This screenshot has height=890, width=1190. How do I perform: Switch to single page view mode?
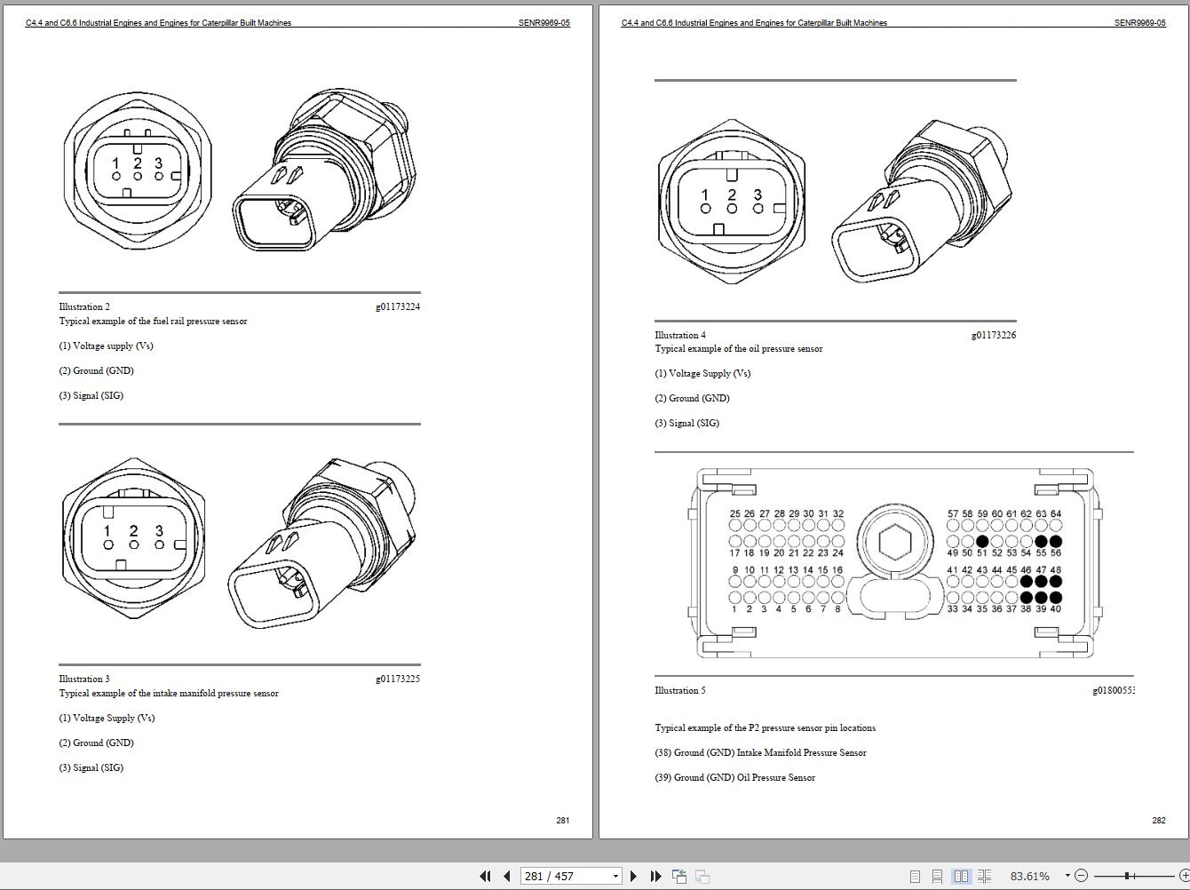(x=916, y=876)
